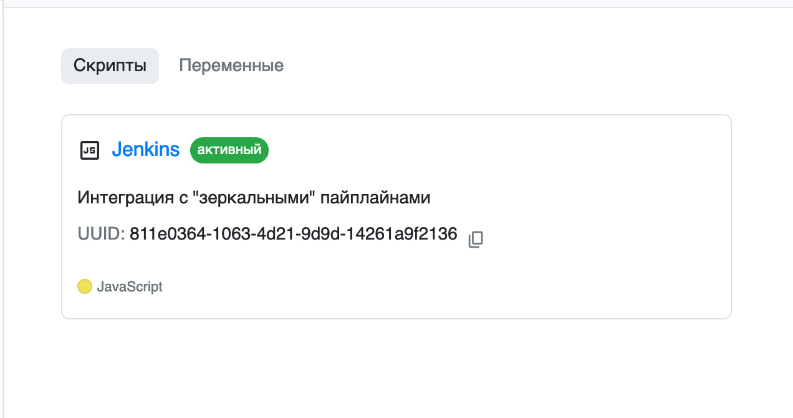Viewport: 793px width, 418px height.
Task: Click the quoted word "зеркальными"
Action: pyautogui.click(x=253, y=198)
